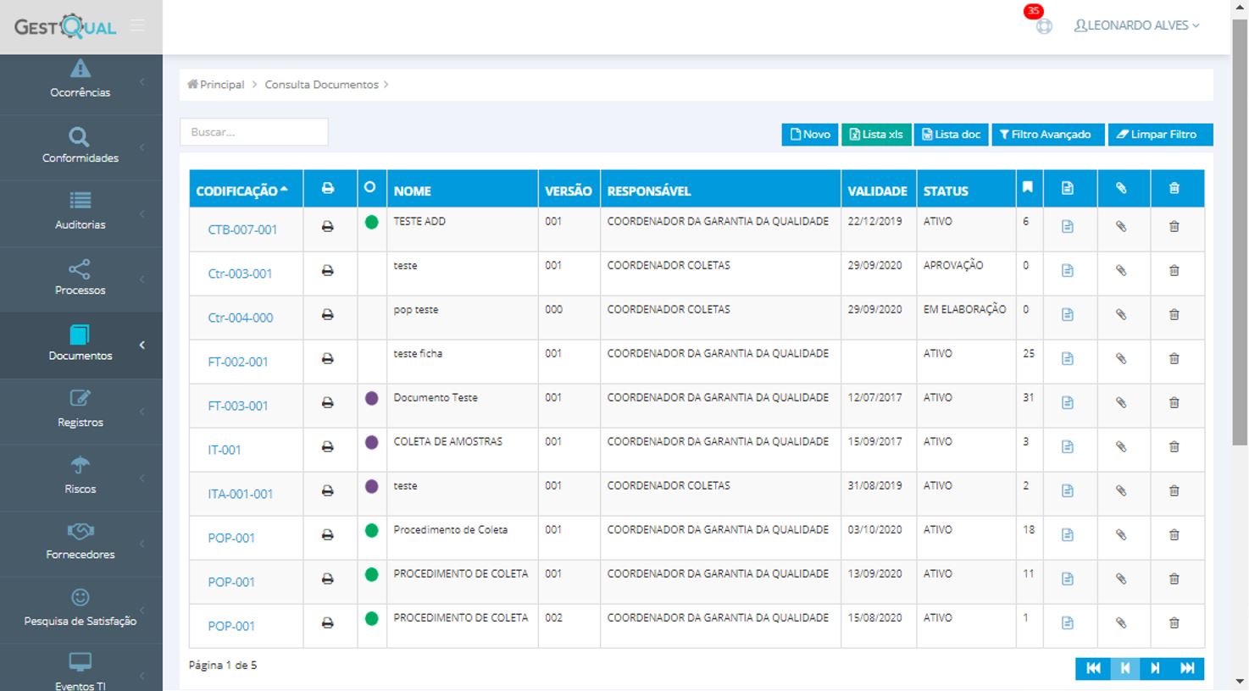
Task: View the document file icon for CTB-007-001
Action: point(1068,227)
